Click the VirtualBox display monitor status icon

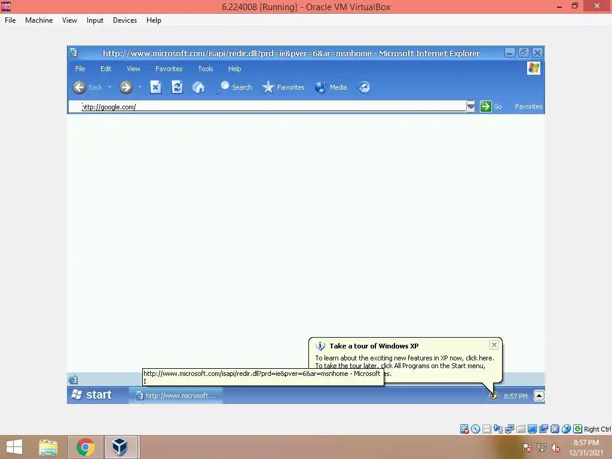point(532,429)
